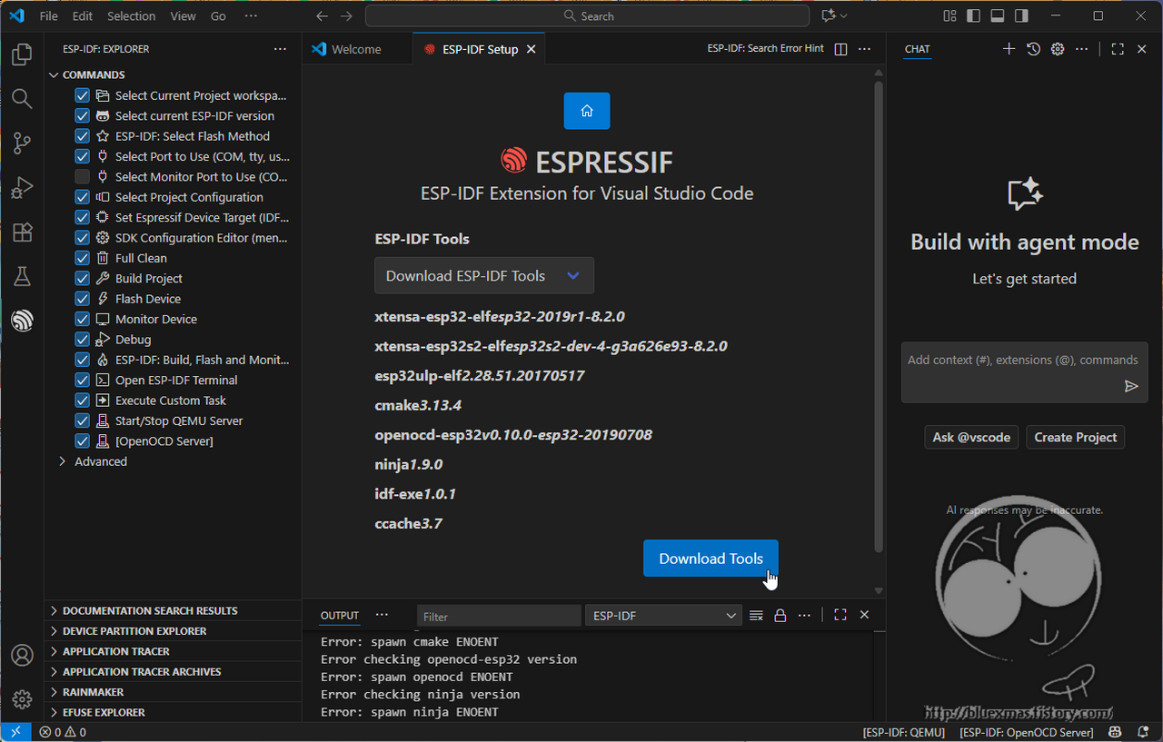Click ESP-IDF: OpenOCD Server status item
This screenshot has height=742, width=1163.
(x=1026, y=732)
